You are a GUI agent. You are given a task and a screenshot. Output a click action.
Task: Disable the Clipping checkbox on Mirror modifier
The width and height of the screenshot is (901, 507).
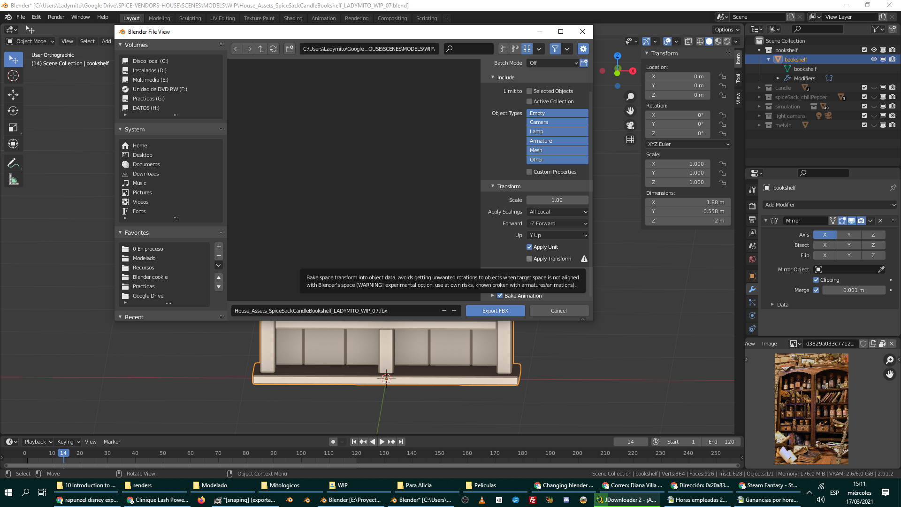816,280
